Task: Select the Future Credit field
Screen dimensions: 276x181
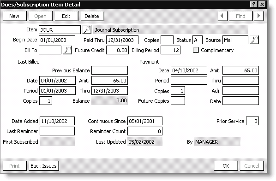Action: (117, 50)
